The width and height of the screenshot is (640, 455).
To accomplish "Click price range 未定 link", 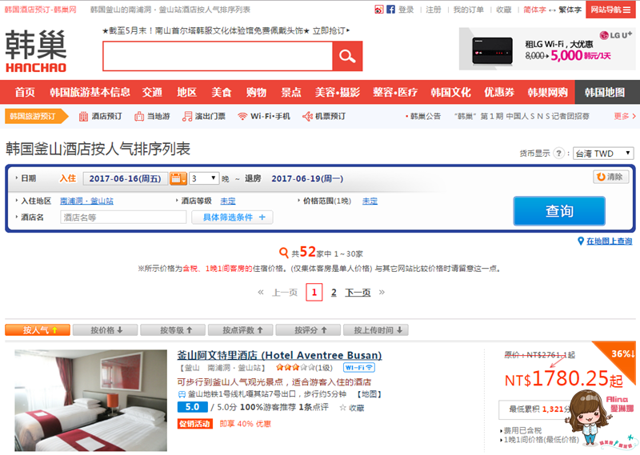I will (370, 201).
